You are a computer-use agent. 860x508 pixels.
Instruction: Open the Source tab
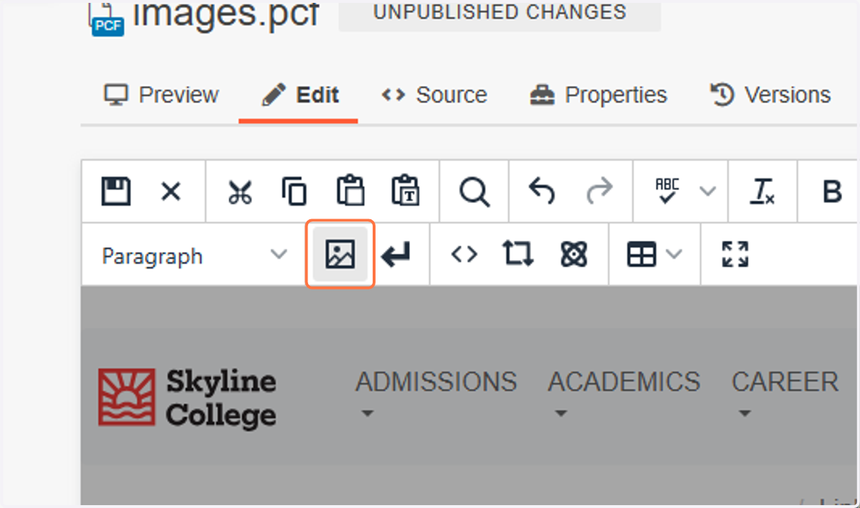coord(434,95)
